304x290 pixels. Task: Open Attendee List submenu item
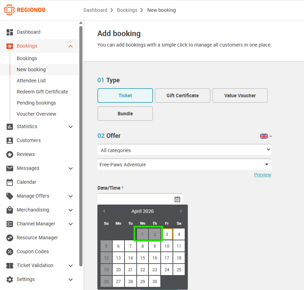[x=31, y=81]
